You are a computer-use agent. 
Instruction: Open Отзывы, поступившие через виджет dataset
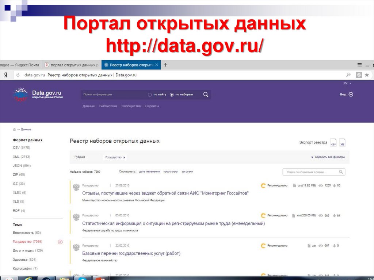(165, 193)
